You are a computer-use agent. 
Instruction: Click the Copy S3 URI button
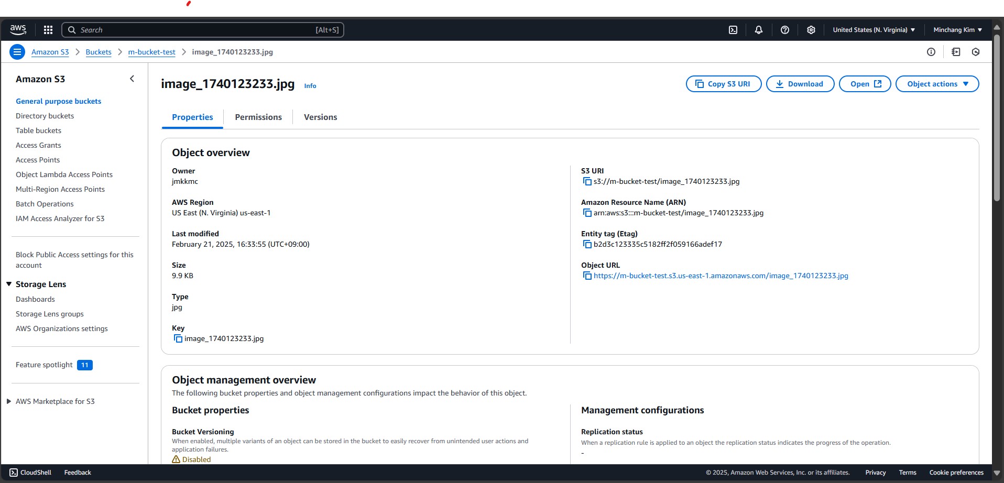point(724,84)
